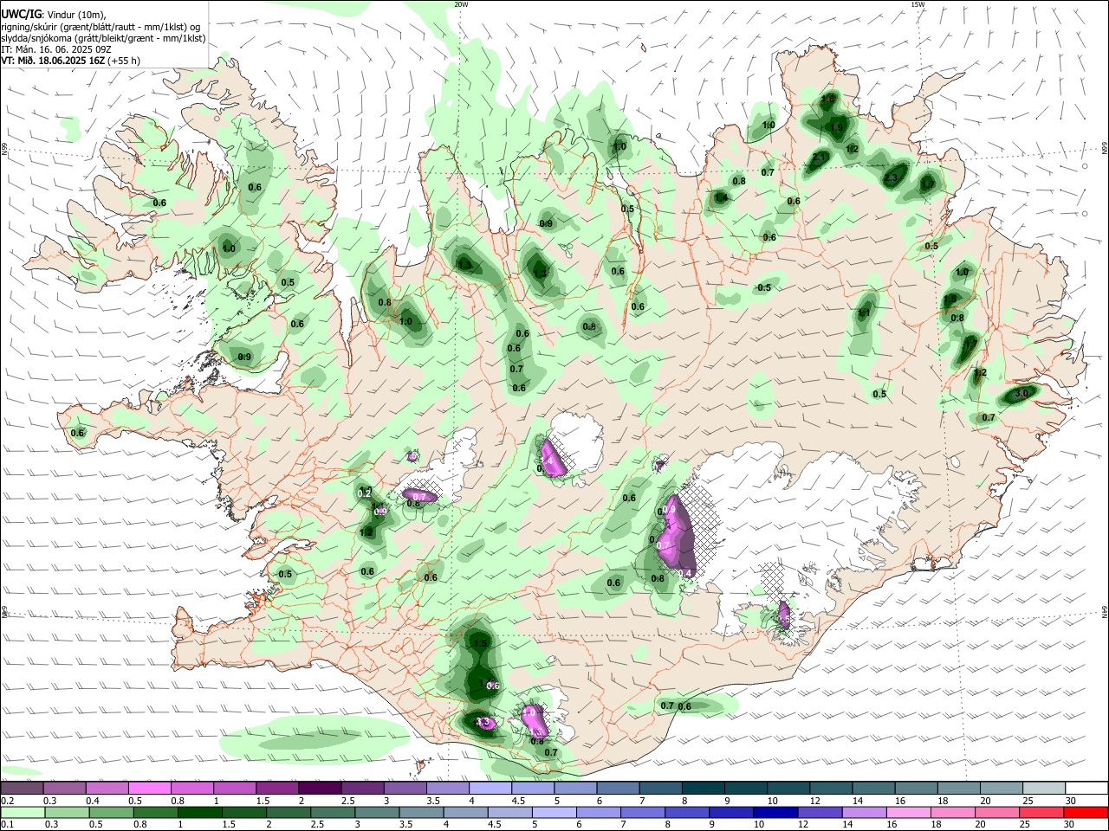Image resolution: width=1109 pixels, height=831 pixels.
Task: Select light gray swatch between 25 and 30, upper legend
Action: pyautogui.click(x=1043, y=788)
